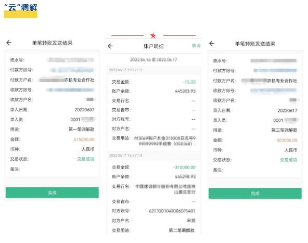This screenshot has height=243, width=308.
Task: Select the 第二笔调解款 transaction purpose
Action: (x=182, y=230)
